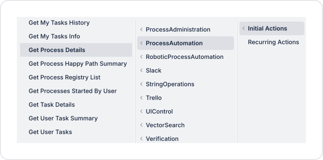Click the chevron beside Initial Actions
Image resolution: width=323 pixels, height=160 pixels.
(x=244, y=29)
